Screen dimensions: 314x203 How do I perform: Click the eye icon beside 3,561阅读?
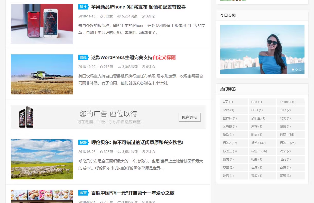pos(119,152)
